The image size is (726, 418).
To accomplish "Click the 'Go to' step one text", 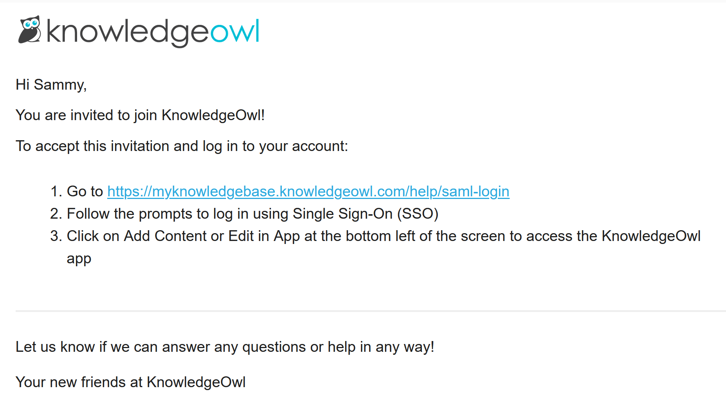I will coord(85,192).
